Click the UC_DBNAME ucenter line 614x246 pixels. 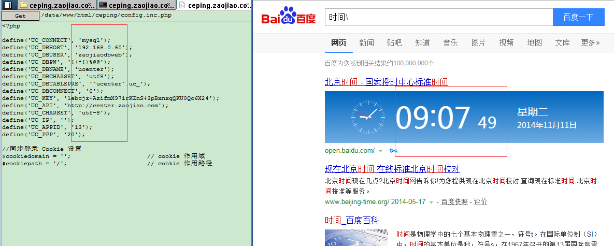pos(58,69)
